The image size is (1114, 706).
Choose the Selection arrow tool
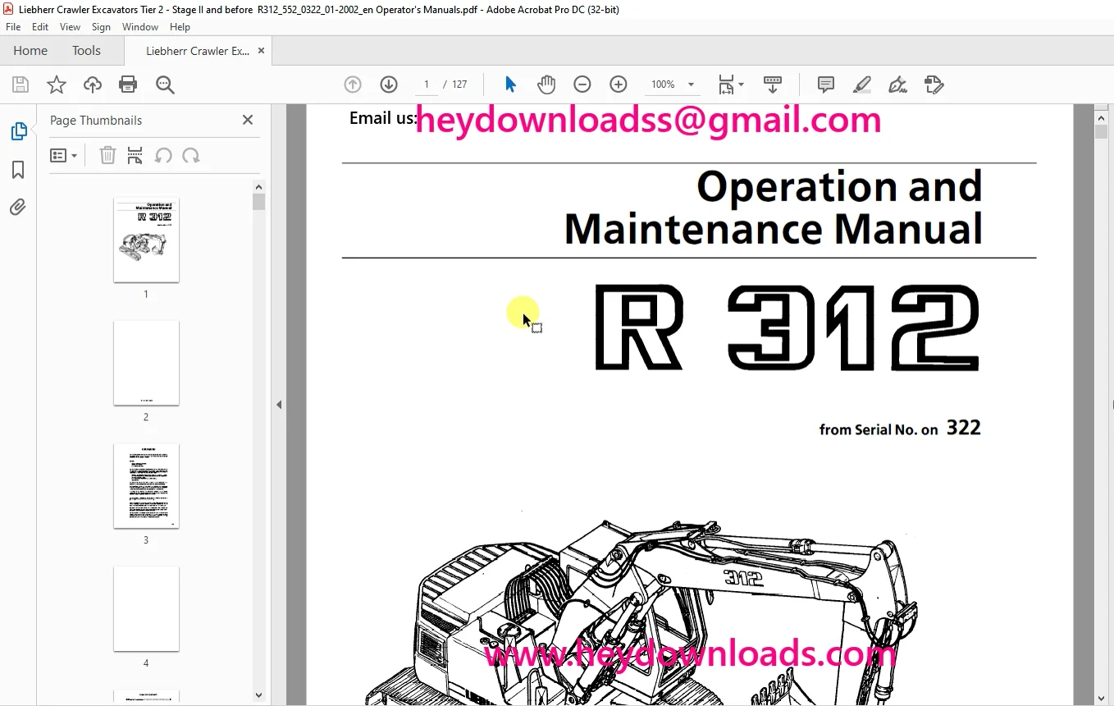coord(510,85)
